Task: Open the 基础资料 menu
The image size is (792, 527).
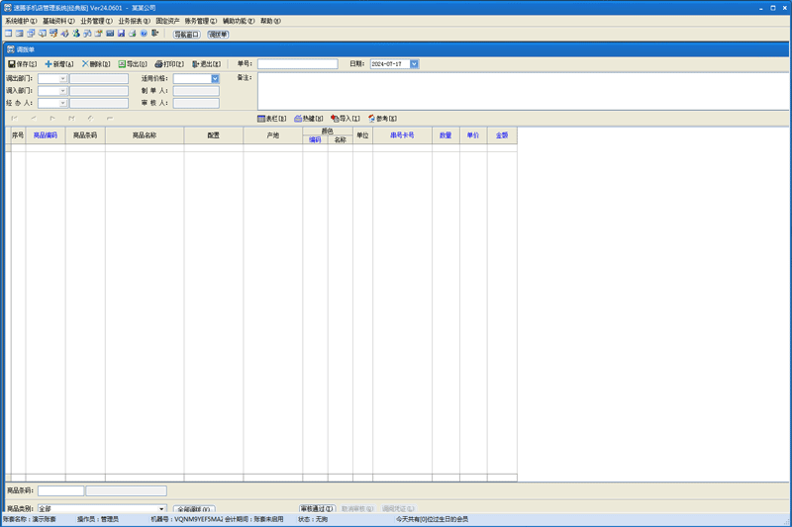Action: point(58,21)
